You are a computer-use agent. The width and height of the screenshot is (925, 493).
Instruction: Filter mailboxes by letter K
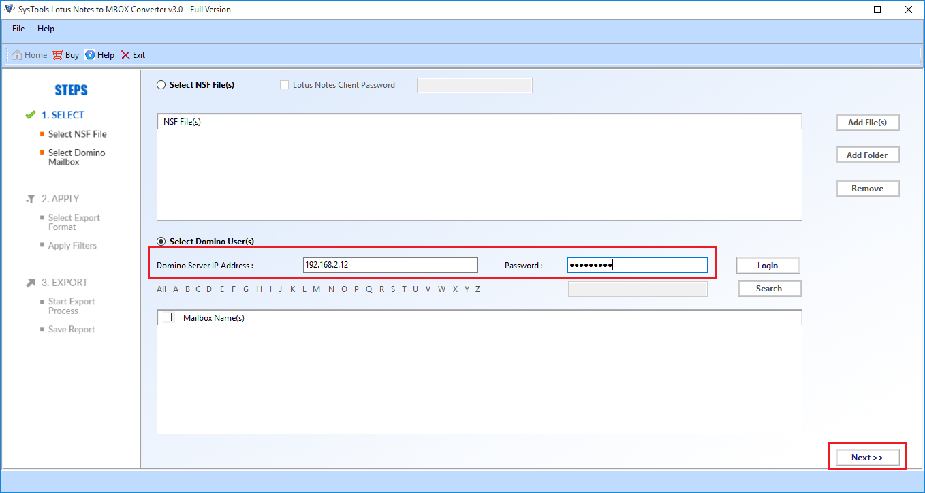point(293,289)
